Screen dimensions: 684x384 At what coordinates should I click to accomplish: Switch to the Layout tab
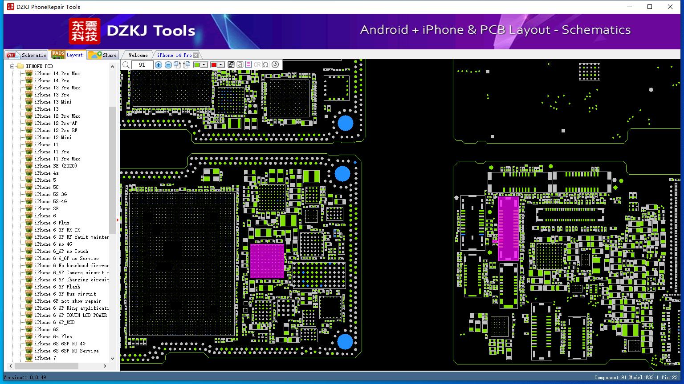pos(68,55)
